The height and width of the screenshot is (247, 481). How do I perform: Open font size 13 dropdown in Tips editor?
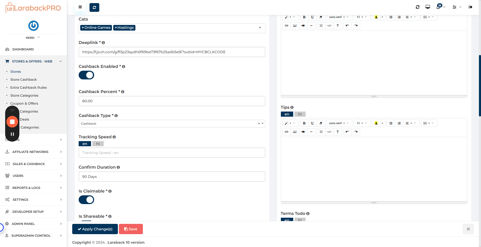tap(362, 123)
